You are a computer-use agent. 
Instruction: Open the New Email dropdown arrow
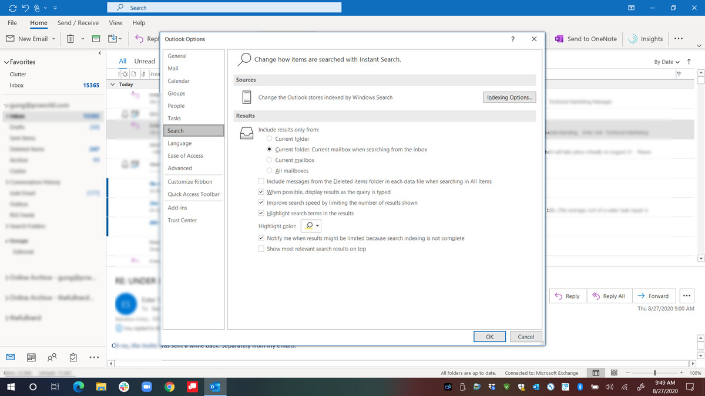tap(53, 39)
